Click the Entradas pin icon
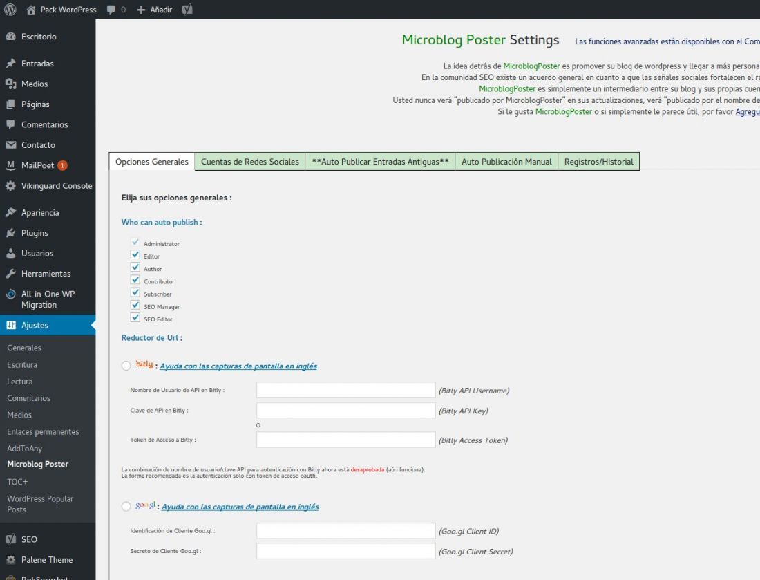The image size is (760, 580). pyautogui.click(x=10, y=64)
